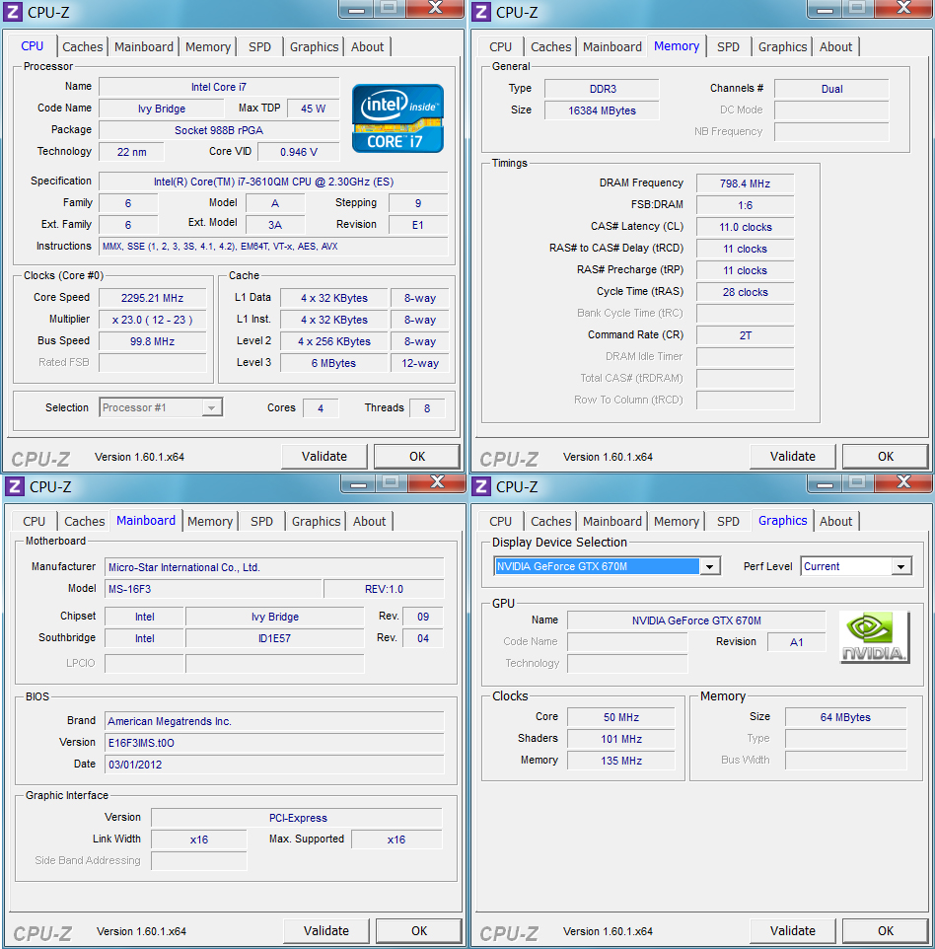Click the CPU-Z logo icon in Graphics window title bar
The width and height of the screenshot is (935, 949).
(481, 486)
